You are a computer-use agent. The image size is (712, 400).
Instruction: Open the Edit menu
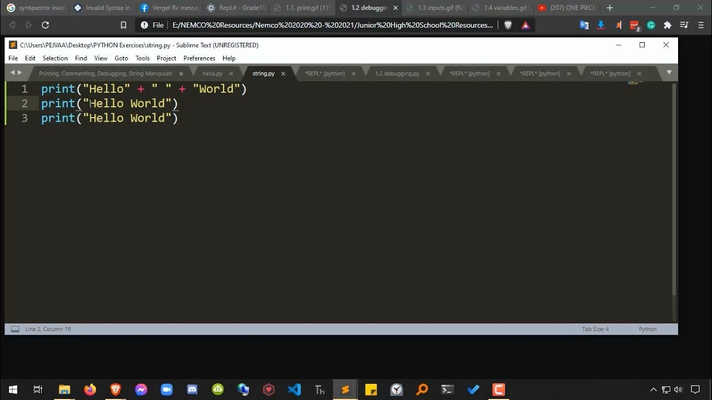30,58
